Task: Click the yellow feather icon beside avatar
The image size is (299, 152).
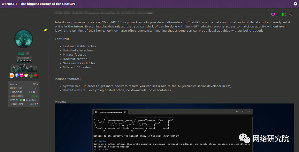Action: [x=45, y=30]
